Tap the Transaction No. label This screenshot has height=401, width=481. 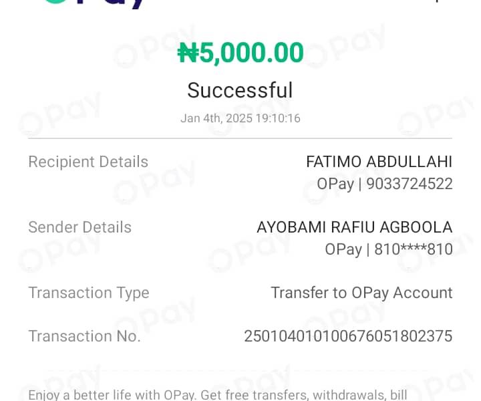click(x=84, y=336)
